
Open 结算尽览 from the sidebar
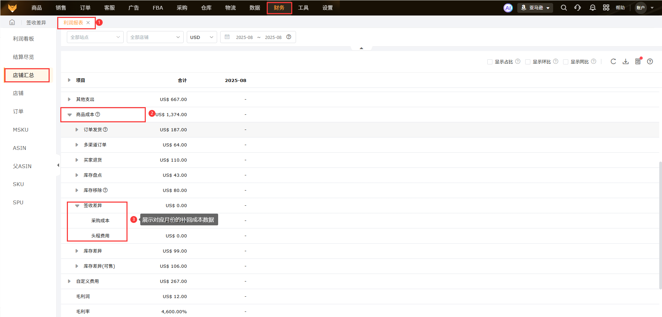[23, 57]
